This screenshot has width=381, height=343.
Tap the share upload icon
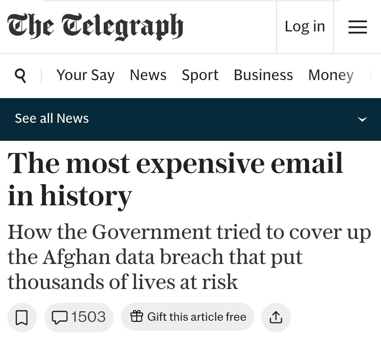276,317
